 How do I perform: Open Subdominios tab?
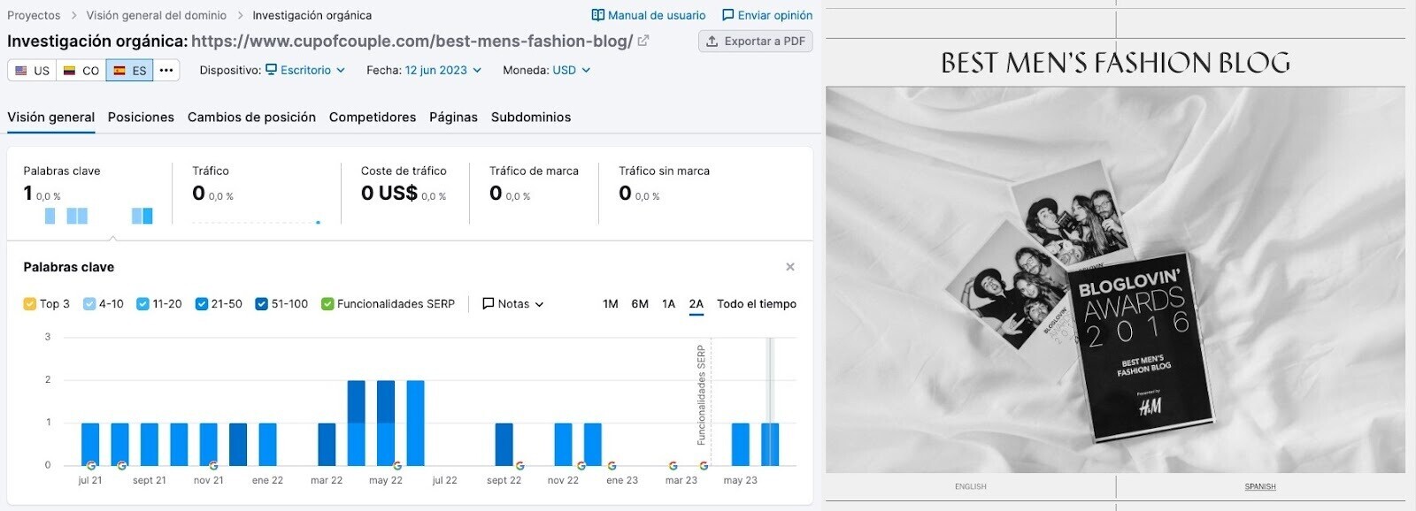[531, 117]
